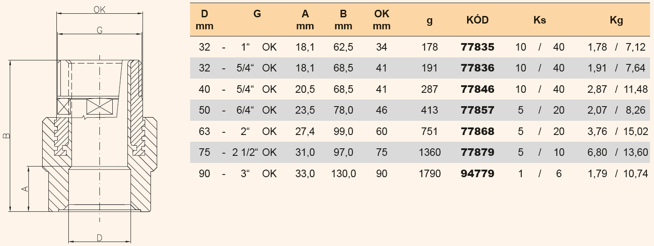The width and height of the screenshot is (654, 246).
Task: Click the 130,0 value in column B
Action: (x=343, y=174)
